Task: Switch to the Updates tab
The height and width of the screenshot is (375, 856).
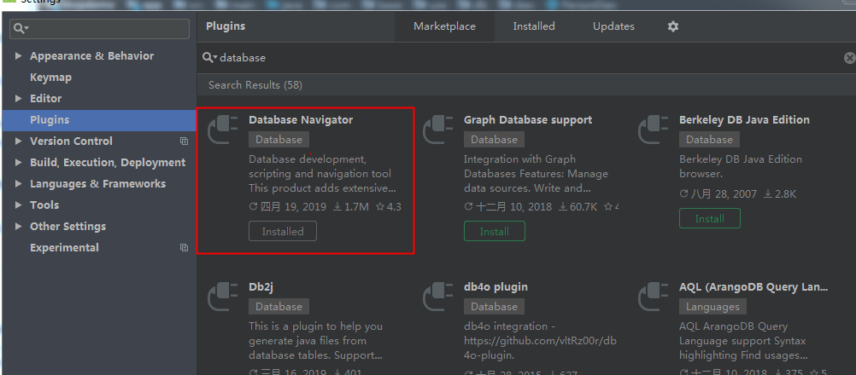Action: (x=613, y=26)
